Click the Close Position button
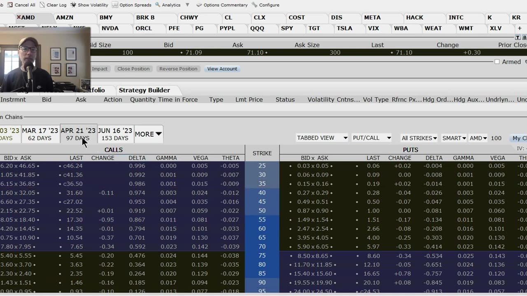This screenshot has width=527, height=296. [x=133, y=69]
